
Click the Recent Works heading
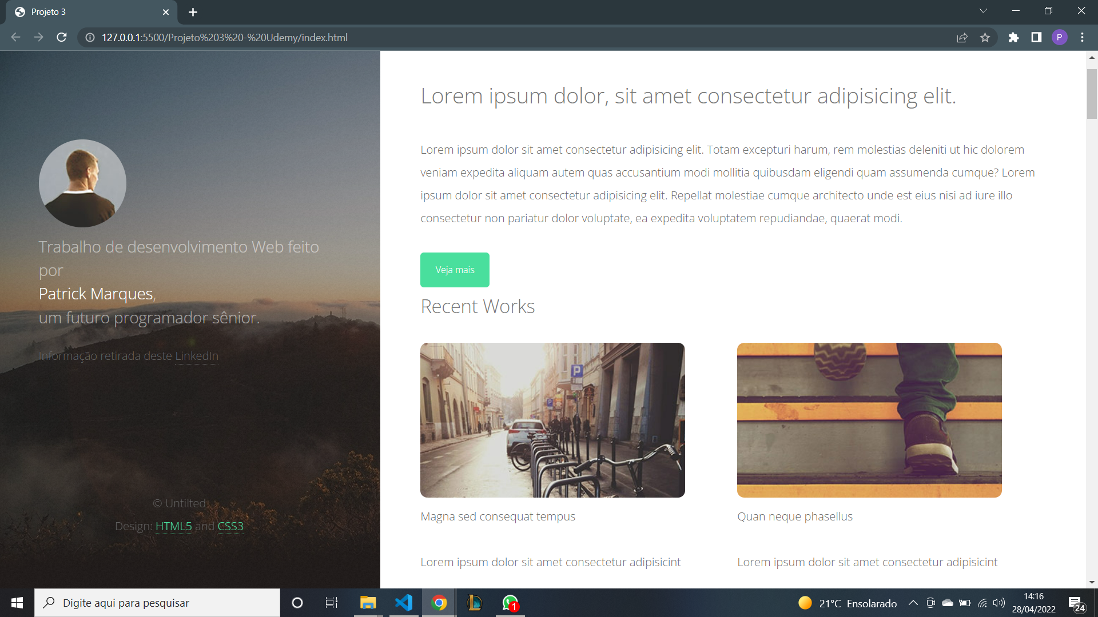[478, 307]
